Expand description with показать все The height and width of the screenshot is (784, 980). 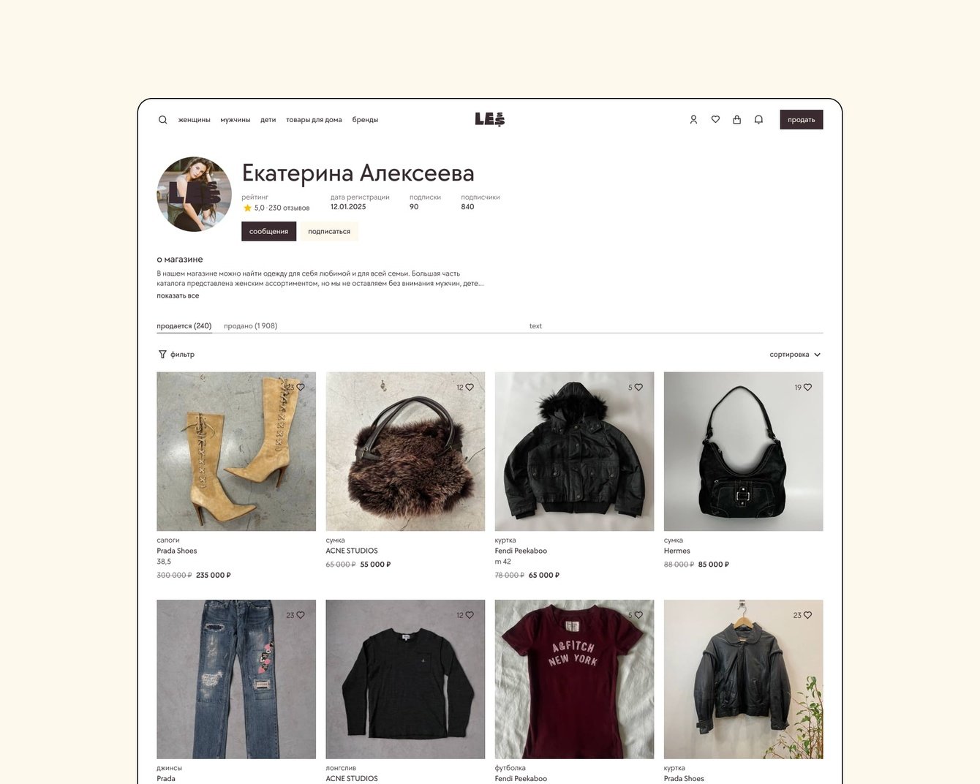click(178, 296)
